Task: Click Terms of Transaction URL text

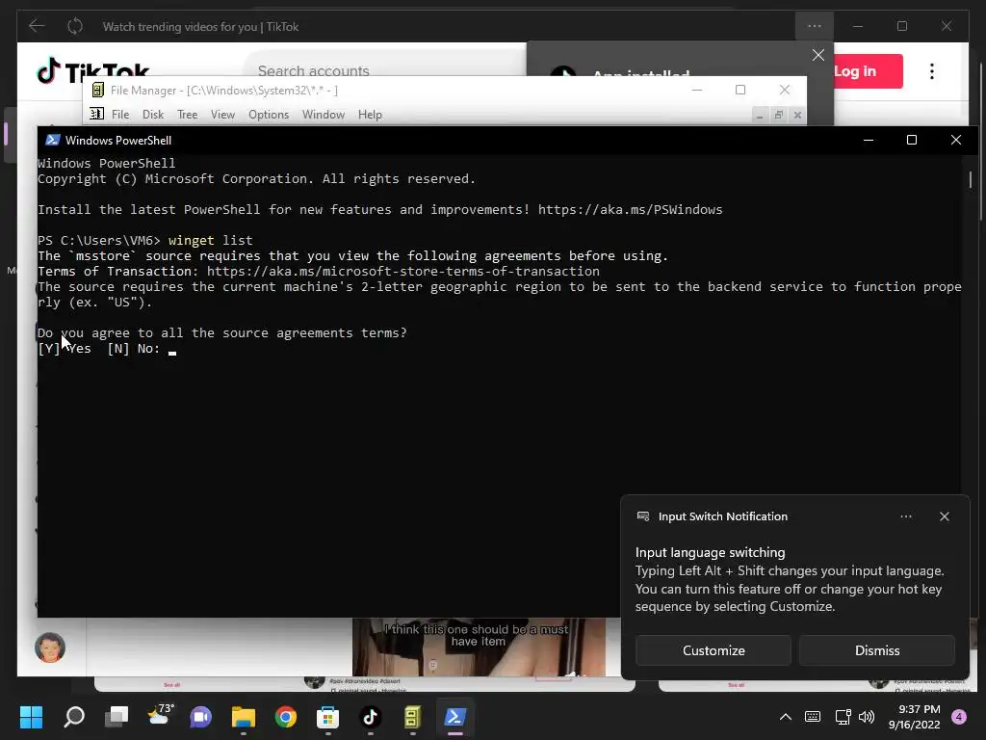Action: [403, 271]
